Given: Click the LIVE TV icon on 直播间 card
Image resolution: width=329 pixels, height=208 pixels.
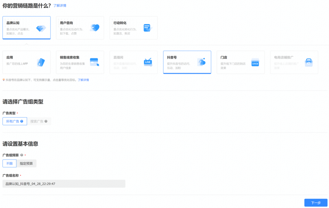Looking at the screenshot, I should pyautogui.click(x=148, y=62).
